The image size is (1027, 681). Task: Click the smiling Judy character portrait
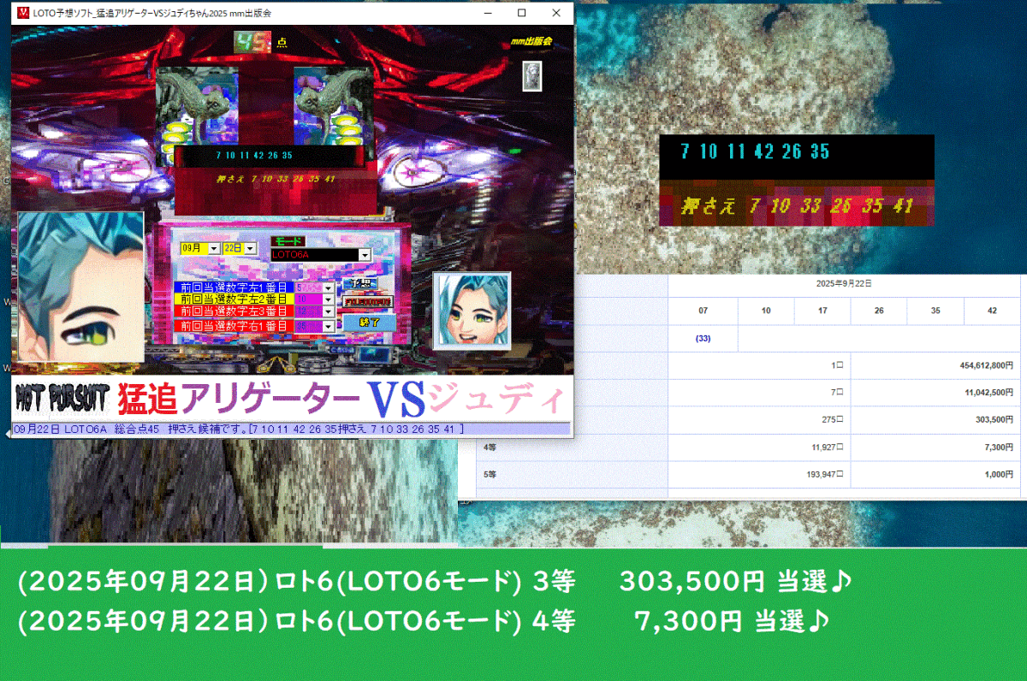(472, 311)
